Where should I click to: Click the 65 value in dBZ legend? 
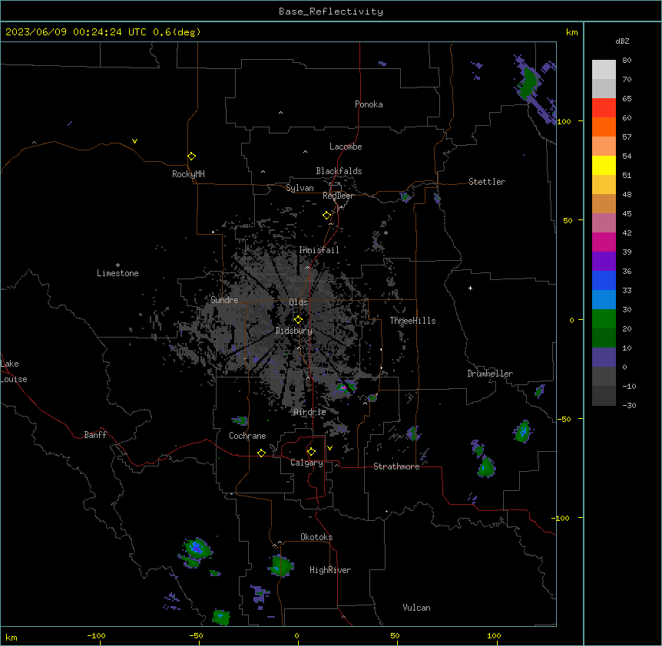627,99
